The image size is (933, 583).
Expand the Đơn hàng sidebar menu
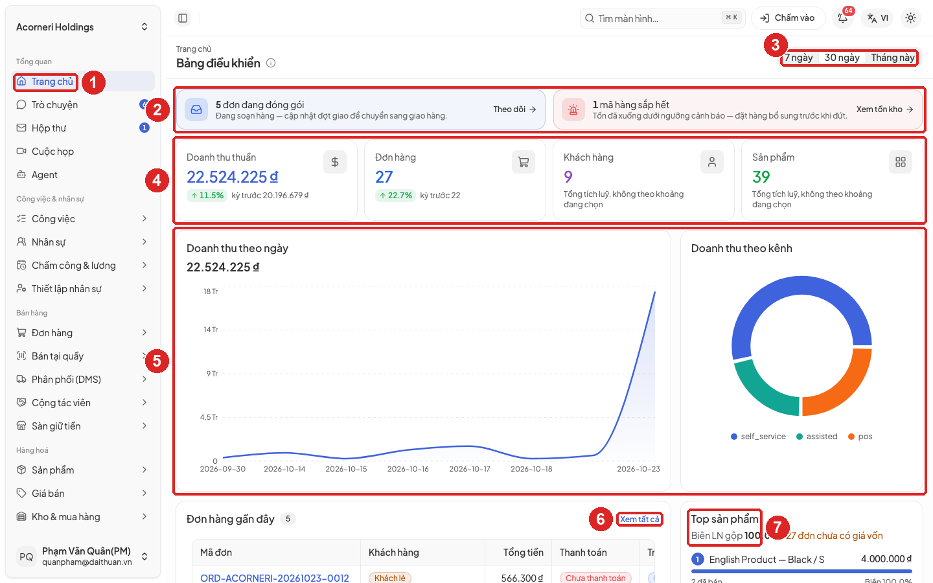[83, 332]
